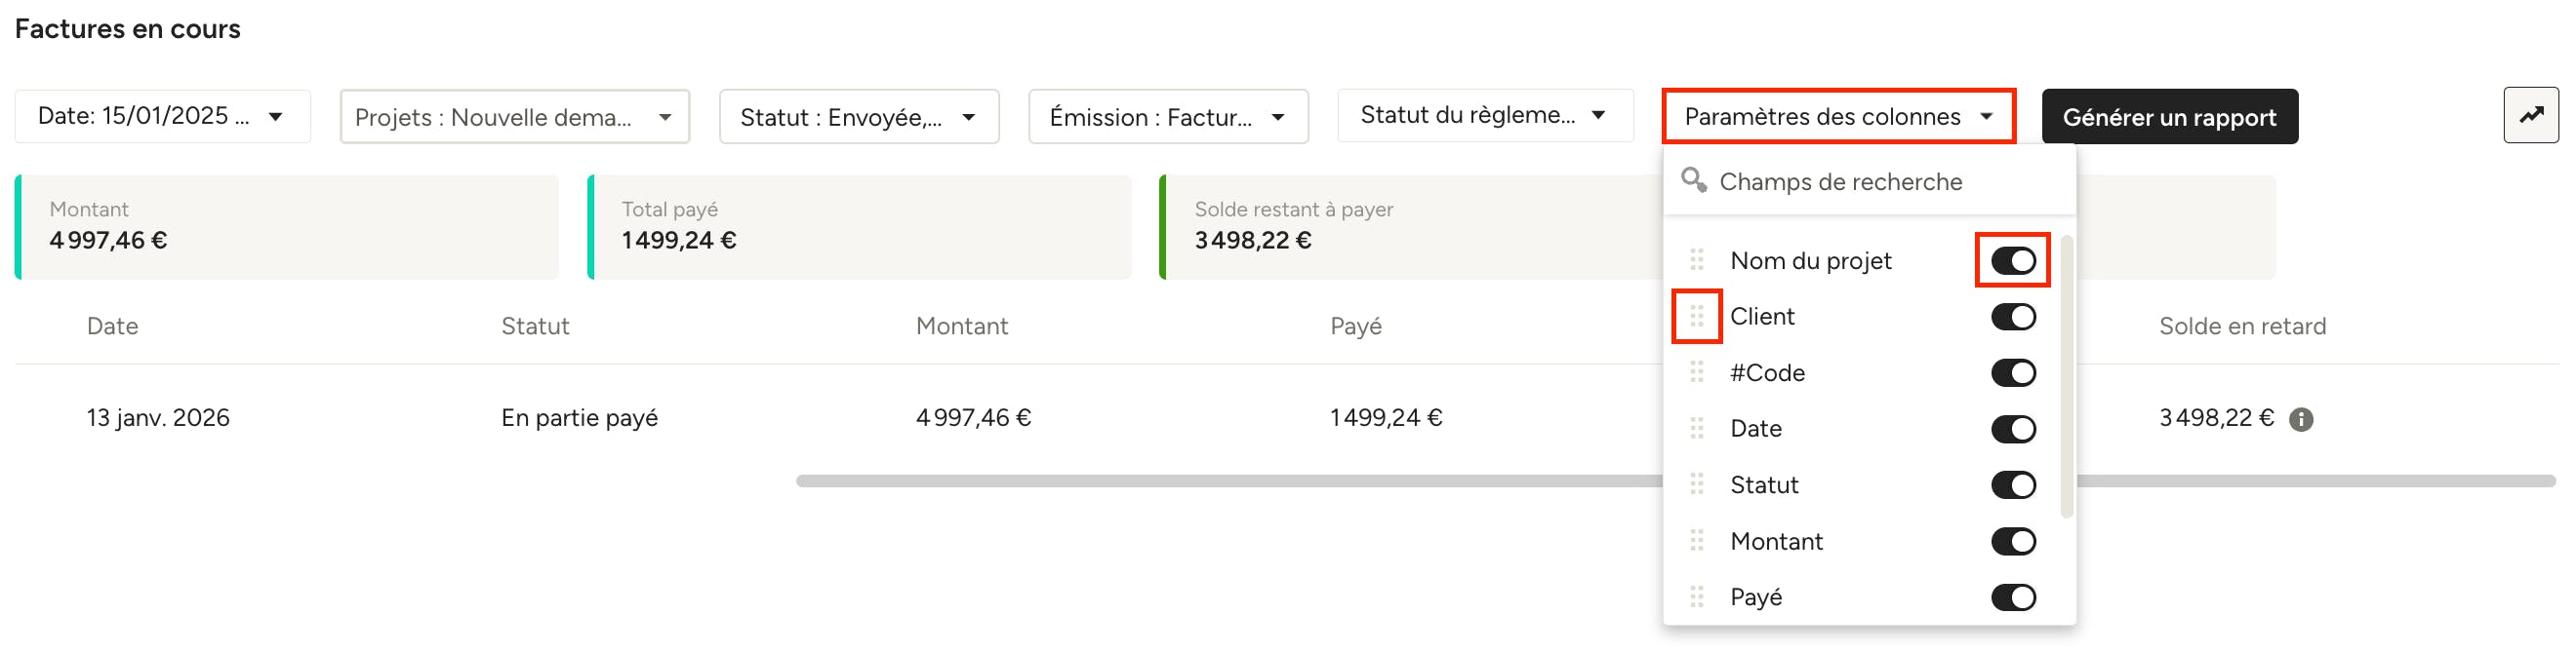Viewport: 2576px width, 653px height.
Task: Click the drag handle next to Nom du projet
Action: point(1696,260)
